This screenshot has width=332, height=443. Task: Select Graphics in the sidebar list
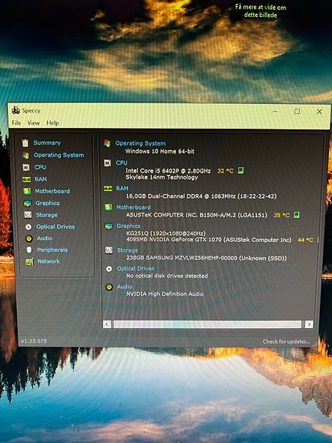(48, 203)
